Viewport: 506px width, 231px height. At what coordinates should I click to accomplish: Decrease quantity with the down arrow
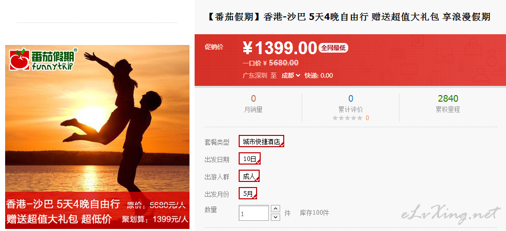(x=275, y=217)
